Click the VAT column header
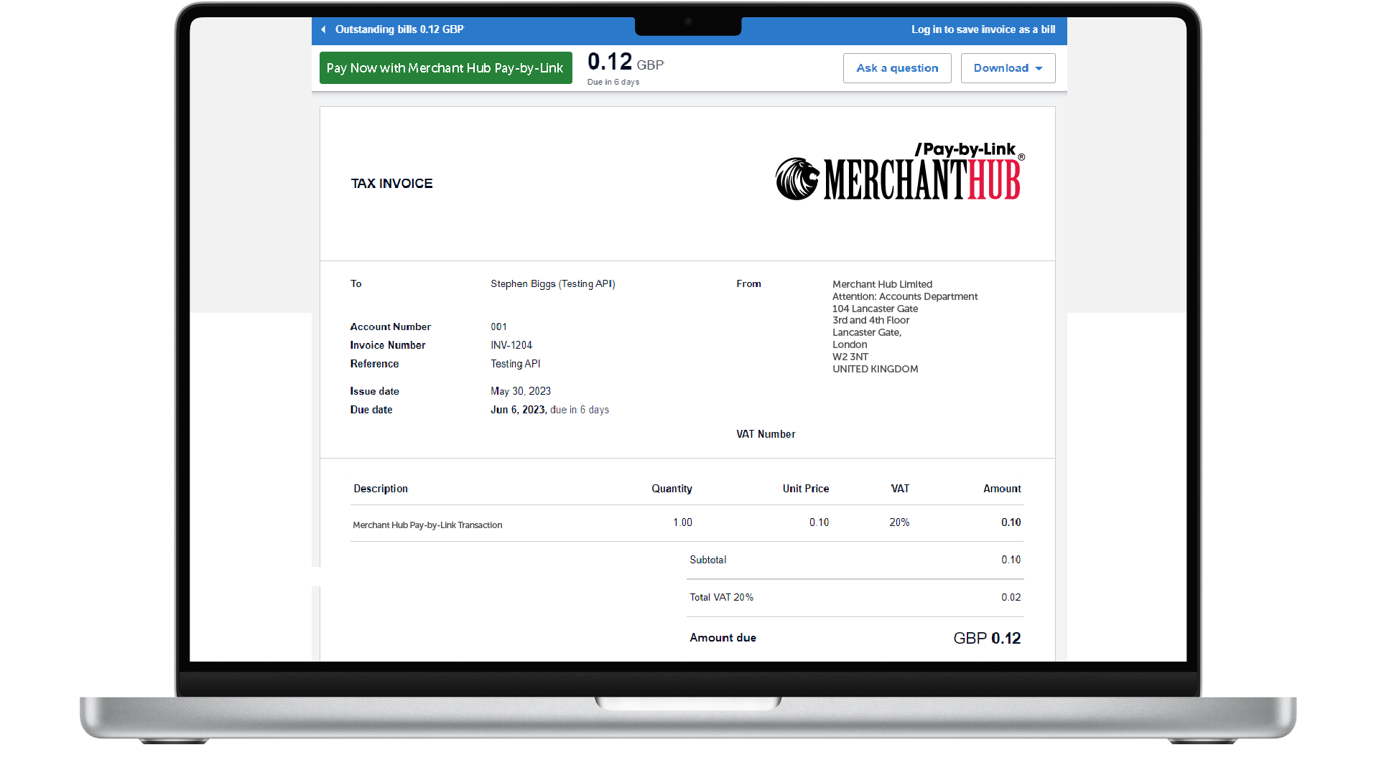This screenshot has width=1379, height=775. pos(900,489)
